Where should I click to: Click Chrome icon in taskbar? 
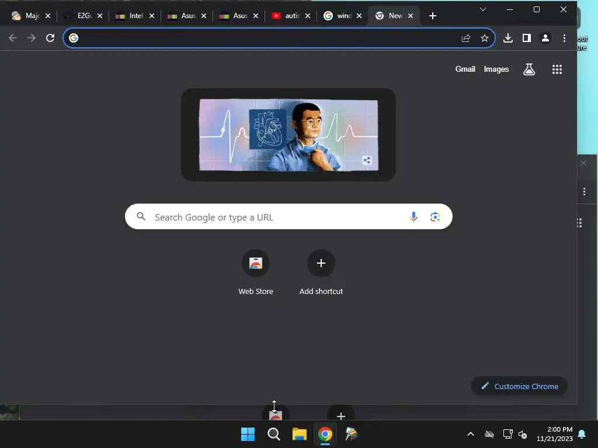[x=325, y=434]
